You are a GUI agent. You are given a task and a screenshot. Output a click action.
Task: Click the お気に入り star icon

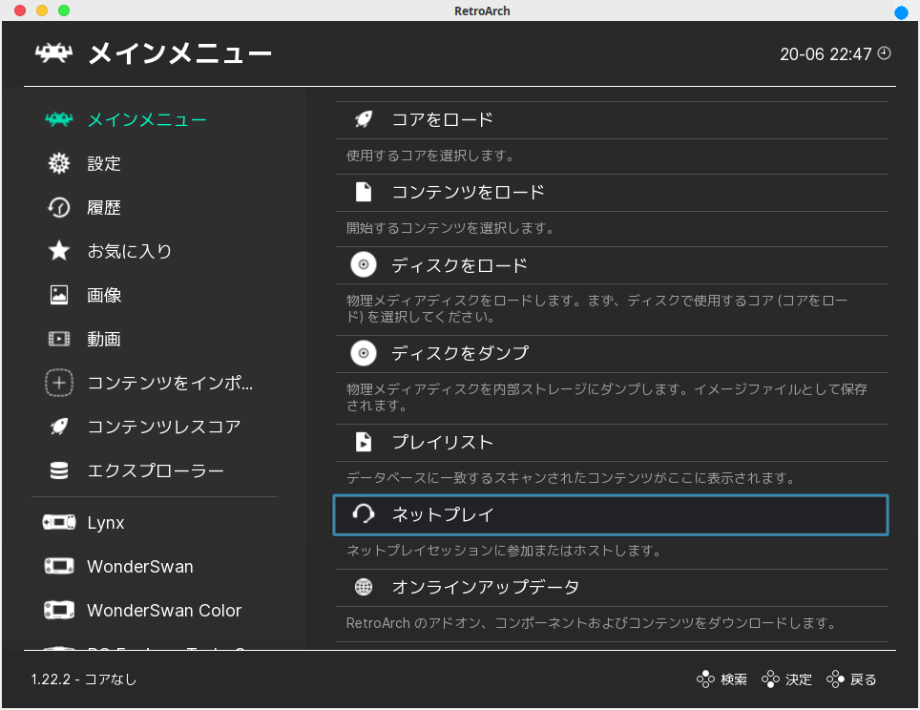coord(58,251)
